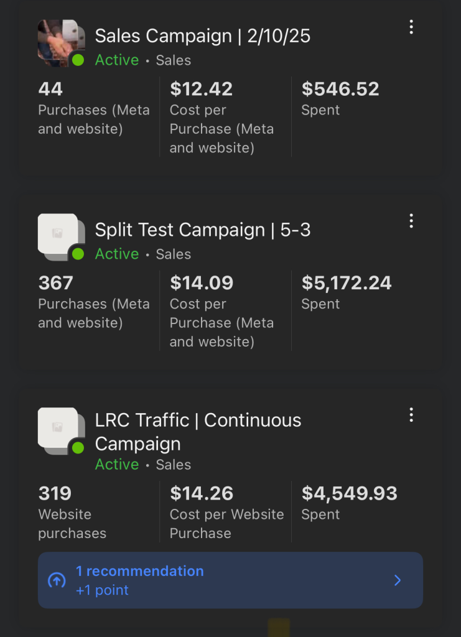Click the $5,172.24 Spent metric
The width and height of the screenshot is (461, 637).
pos(346,284)
